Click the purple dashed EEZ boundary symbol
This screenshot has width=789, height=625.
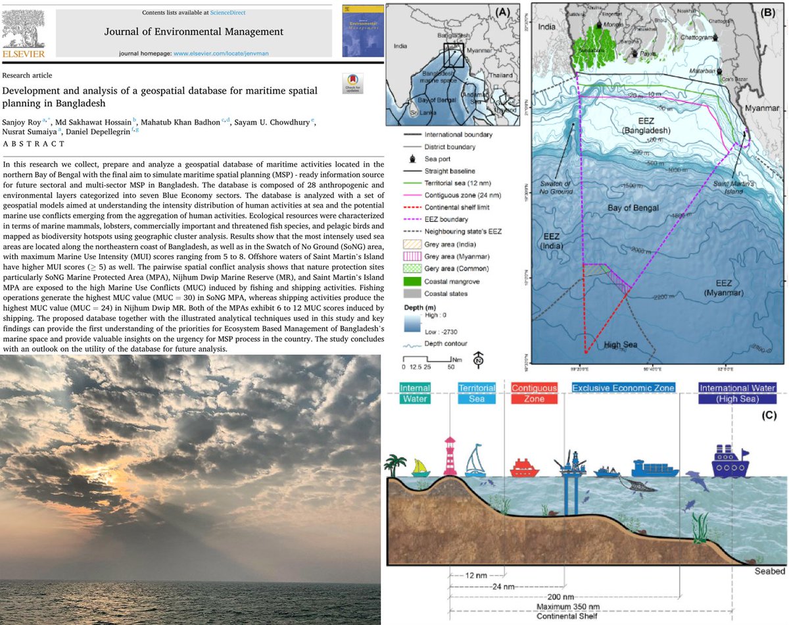(412, 219)
